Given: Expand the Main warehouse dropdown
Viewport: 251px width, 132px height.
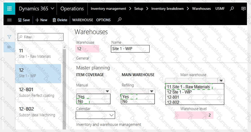Looking at the screenshot, I should pos(221,81).
